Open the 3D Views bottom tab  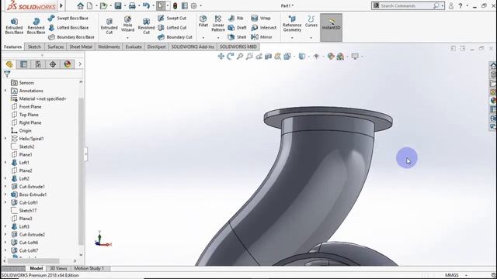coord(59,268)
